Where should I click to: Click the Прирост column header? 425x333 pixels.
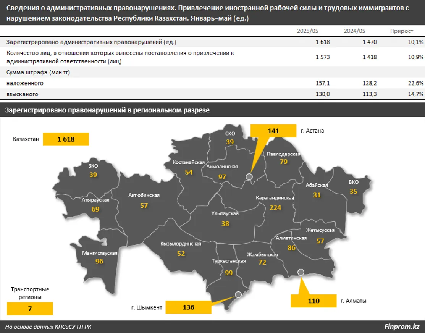(x=402, y=31)
